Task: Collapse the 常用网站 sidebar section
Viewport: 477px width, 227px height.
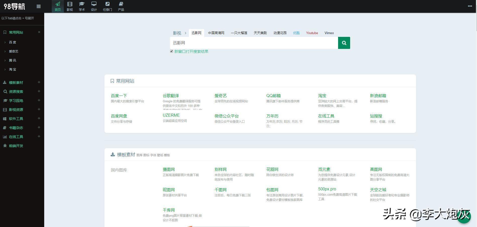Action: (x=39, y=32)
